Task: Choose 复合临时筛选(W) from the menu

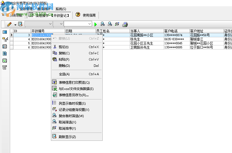Action: [x=77, y=116]
